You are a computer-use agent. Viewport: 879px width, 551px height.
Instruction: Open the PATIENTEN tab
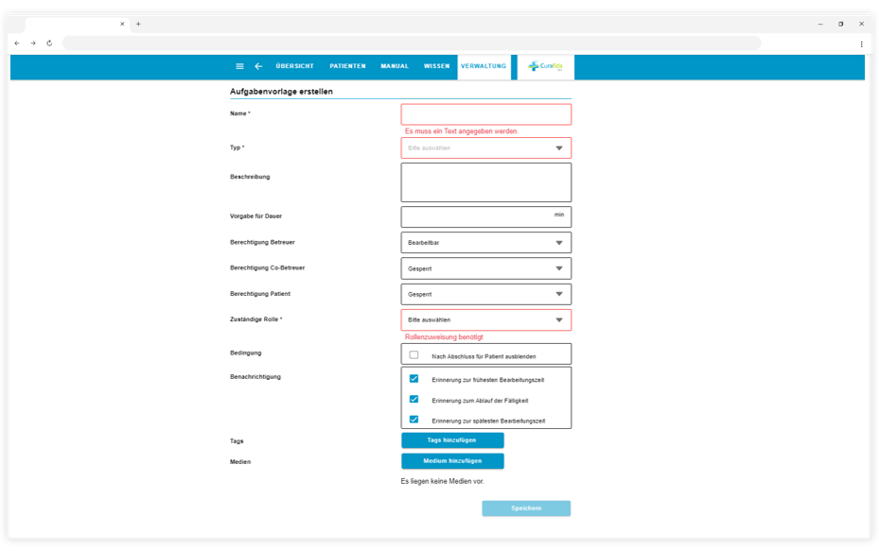pos(347,66)
